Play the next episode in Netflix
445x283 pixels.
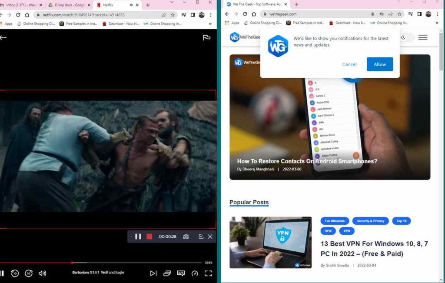[153, 273]
